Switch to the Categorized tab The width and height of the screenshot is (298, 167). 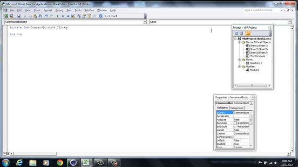[237, 108]
